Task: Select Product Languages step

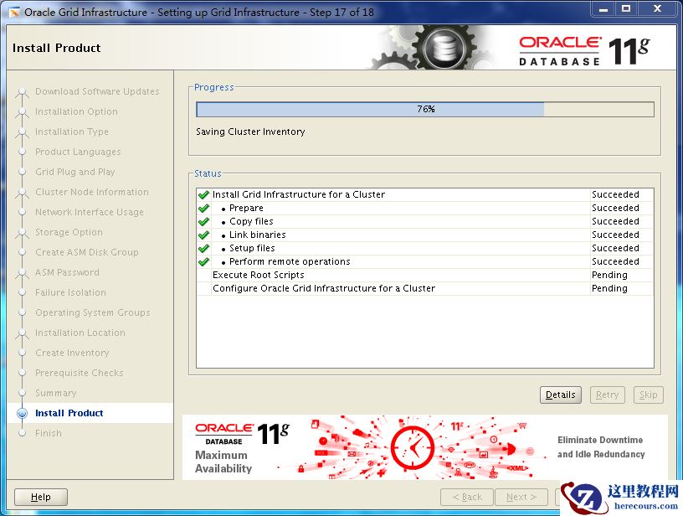Action: [x=78, y=152]
